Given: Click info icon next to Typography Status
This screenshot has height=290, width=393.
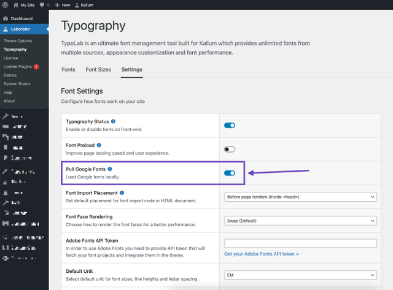Looking at the screenshot, I should [x=113, y=121].
